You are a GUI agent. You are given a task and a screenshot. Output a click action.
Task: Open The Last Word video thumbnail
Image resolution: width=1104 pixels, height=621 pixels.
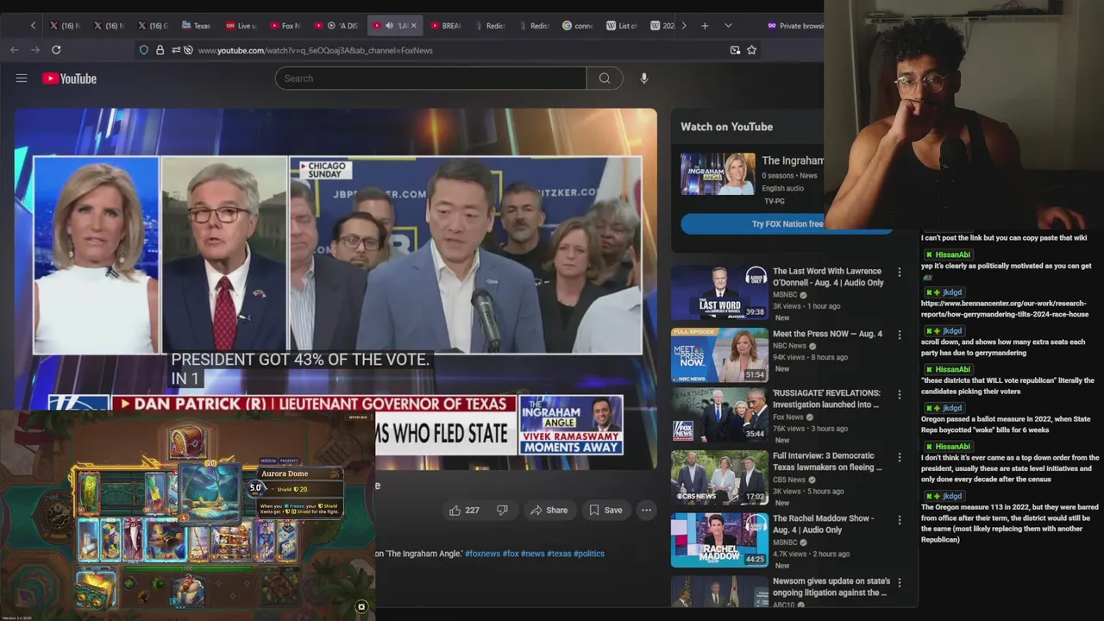pyautogui.click(x=719, y=292)
